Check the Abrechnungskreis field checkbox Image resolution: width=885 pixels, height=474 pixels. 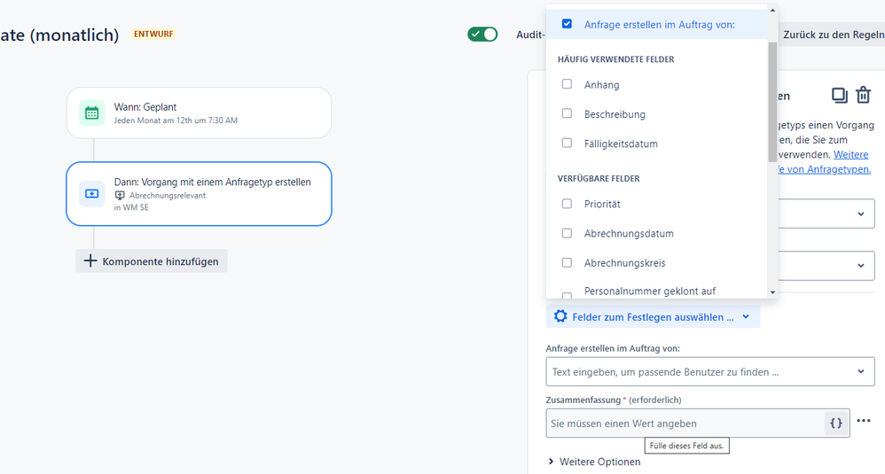[x=567, y=262]
